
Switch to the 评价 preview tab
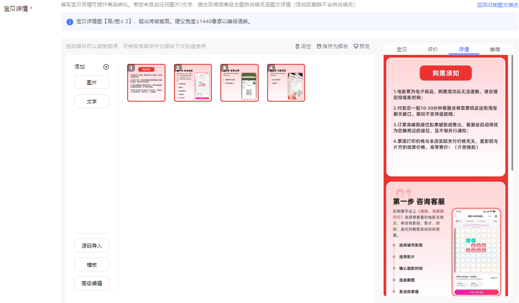click(x=433, y=49)
